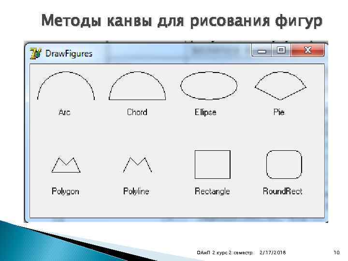Click the slide title 'Методы канвы для рисования фигур'
The height and width of the screenshot is (261, 348).
(x=182, y=21)
